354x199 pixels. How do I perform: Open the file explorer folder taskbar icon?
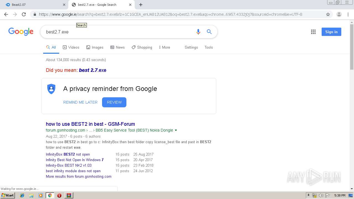click(31, 195)
